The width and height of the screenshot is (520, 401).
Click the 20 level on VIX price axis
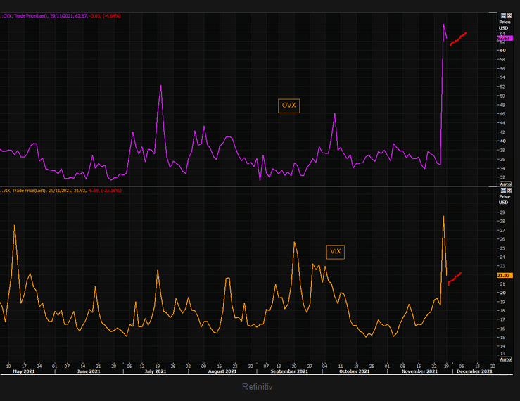(x=502, y=293)
